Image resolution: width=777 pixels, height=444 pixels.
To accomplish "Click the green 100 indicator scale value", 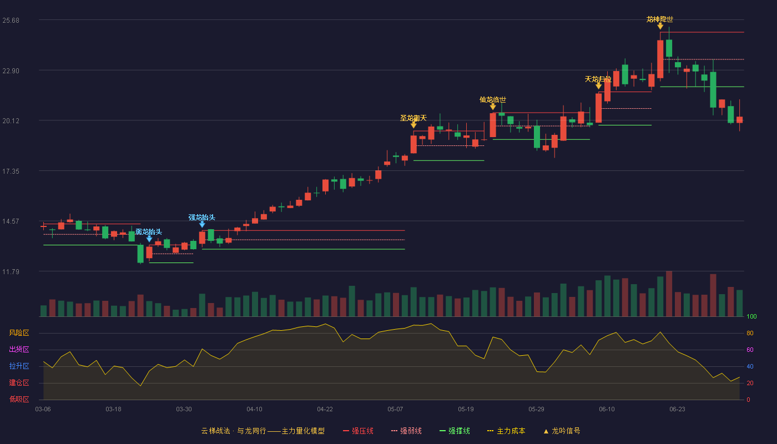I will click(751, 316).
